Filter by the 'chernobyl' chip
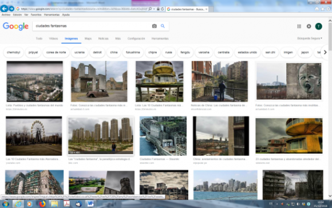This screenshot has height=208, width=332. (13, 52)
